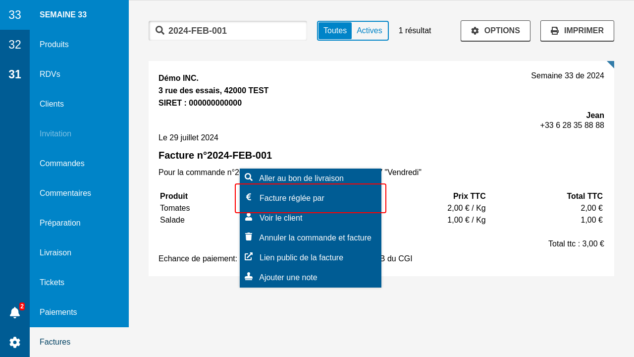Click the notification bell icon
Image resolution: width=634 pixels, height=357 pixels.
(x=15, y=312)
